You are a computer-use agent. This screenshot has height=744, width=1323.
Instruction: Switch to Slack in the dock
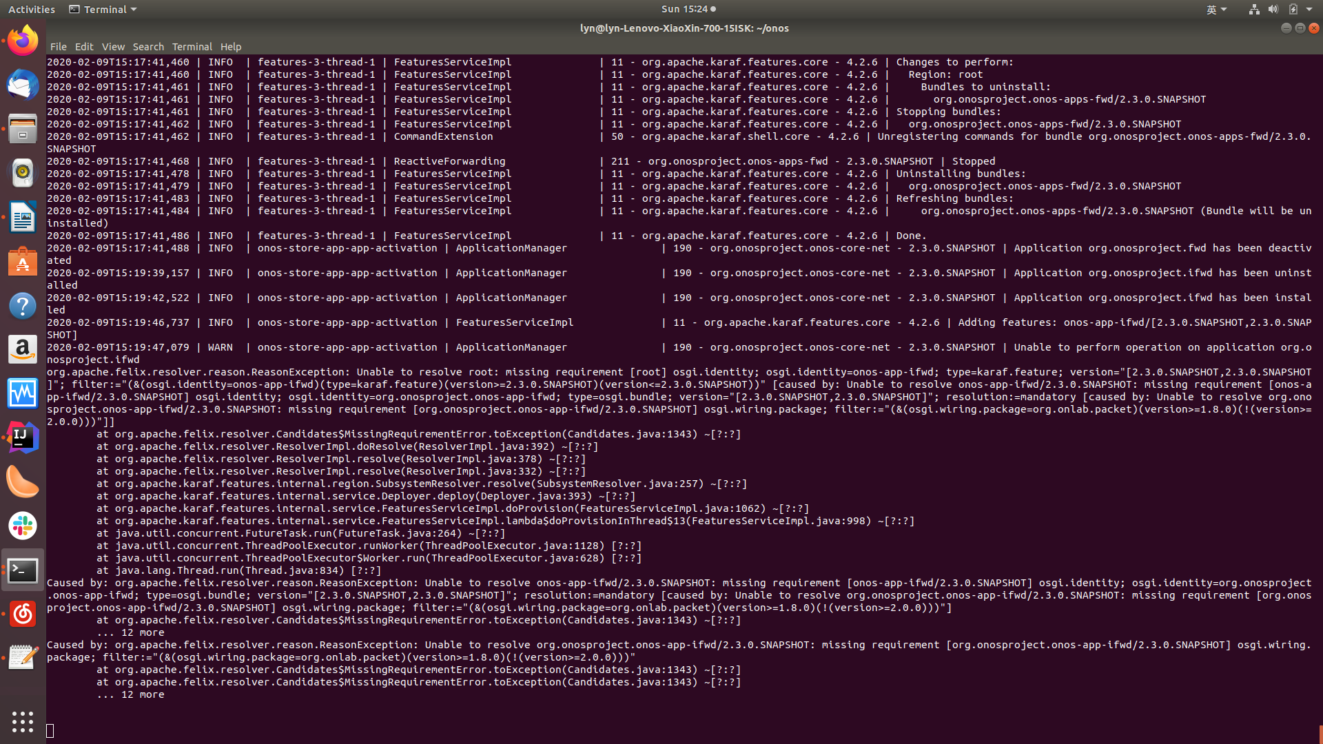tap(23, 526)
